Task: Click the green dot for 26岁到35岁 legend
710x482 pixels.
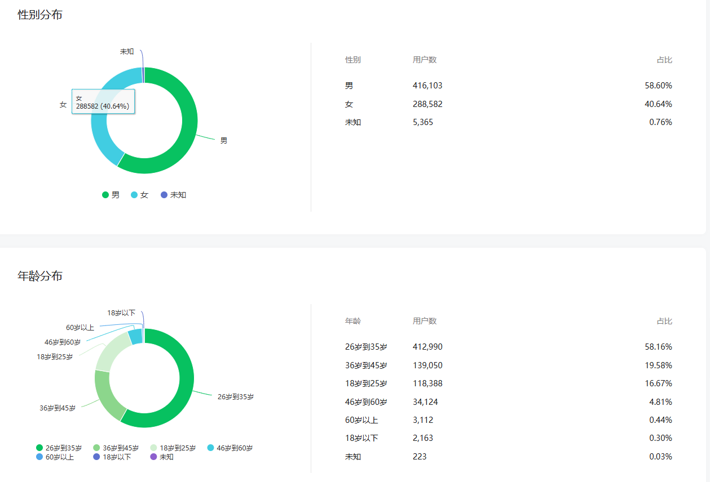Action: pyautogui.click(x=39, y=448)
